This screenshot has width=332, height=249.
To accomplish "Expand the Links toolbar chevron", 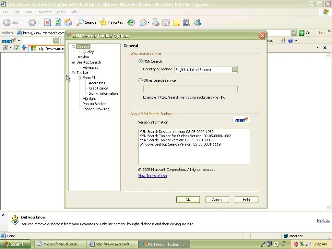I will [x=329, y=31].
